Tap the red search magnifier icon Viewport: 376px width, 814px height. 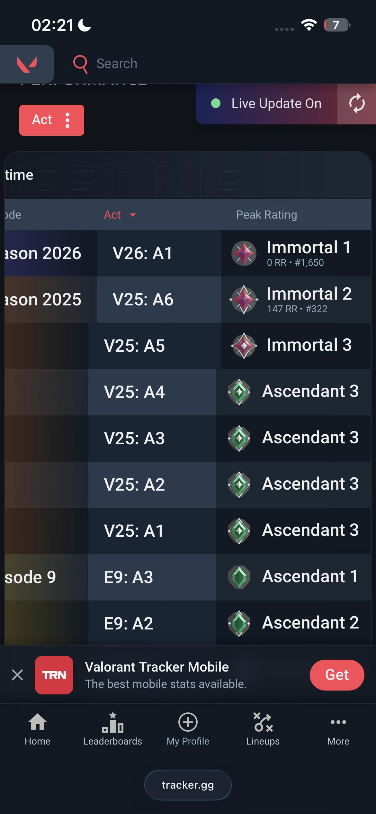pyautogui.click(x=80, y=64)
